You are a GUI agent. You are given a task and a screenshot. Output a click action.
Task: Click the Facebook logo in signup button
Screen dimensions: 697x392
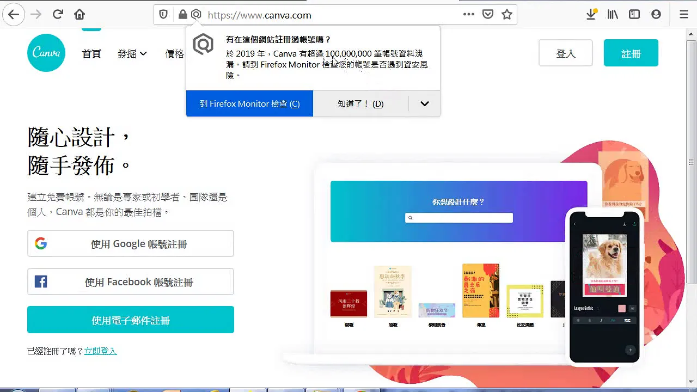tap(41, 281)
